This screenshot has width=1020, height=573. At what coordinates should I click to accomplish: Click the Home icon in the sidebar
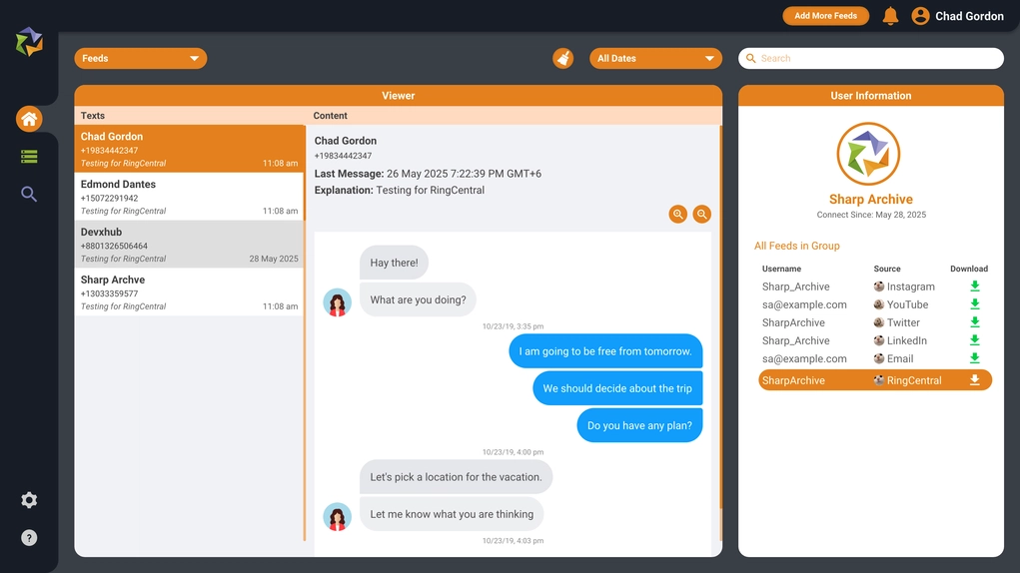[29, 120]
